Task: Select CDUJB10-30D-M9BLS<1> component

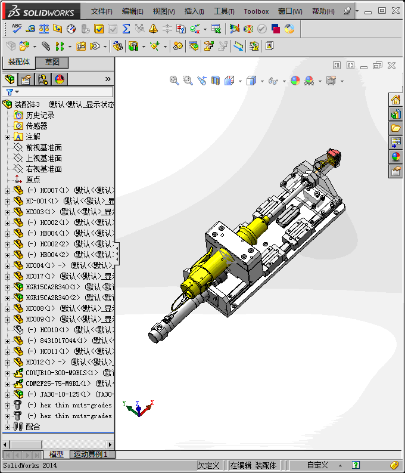Action: tap(62, 373)
